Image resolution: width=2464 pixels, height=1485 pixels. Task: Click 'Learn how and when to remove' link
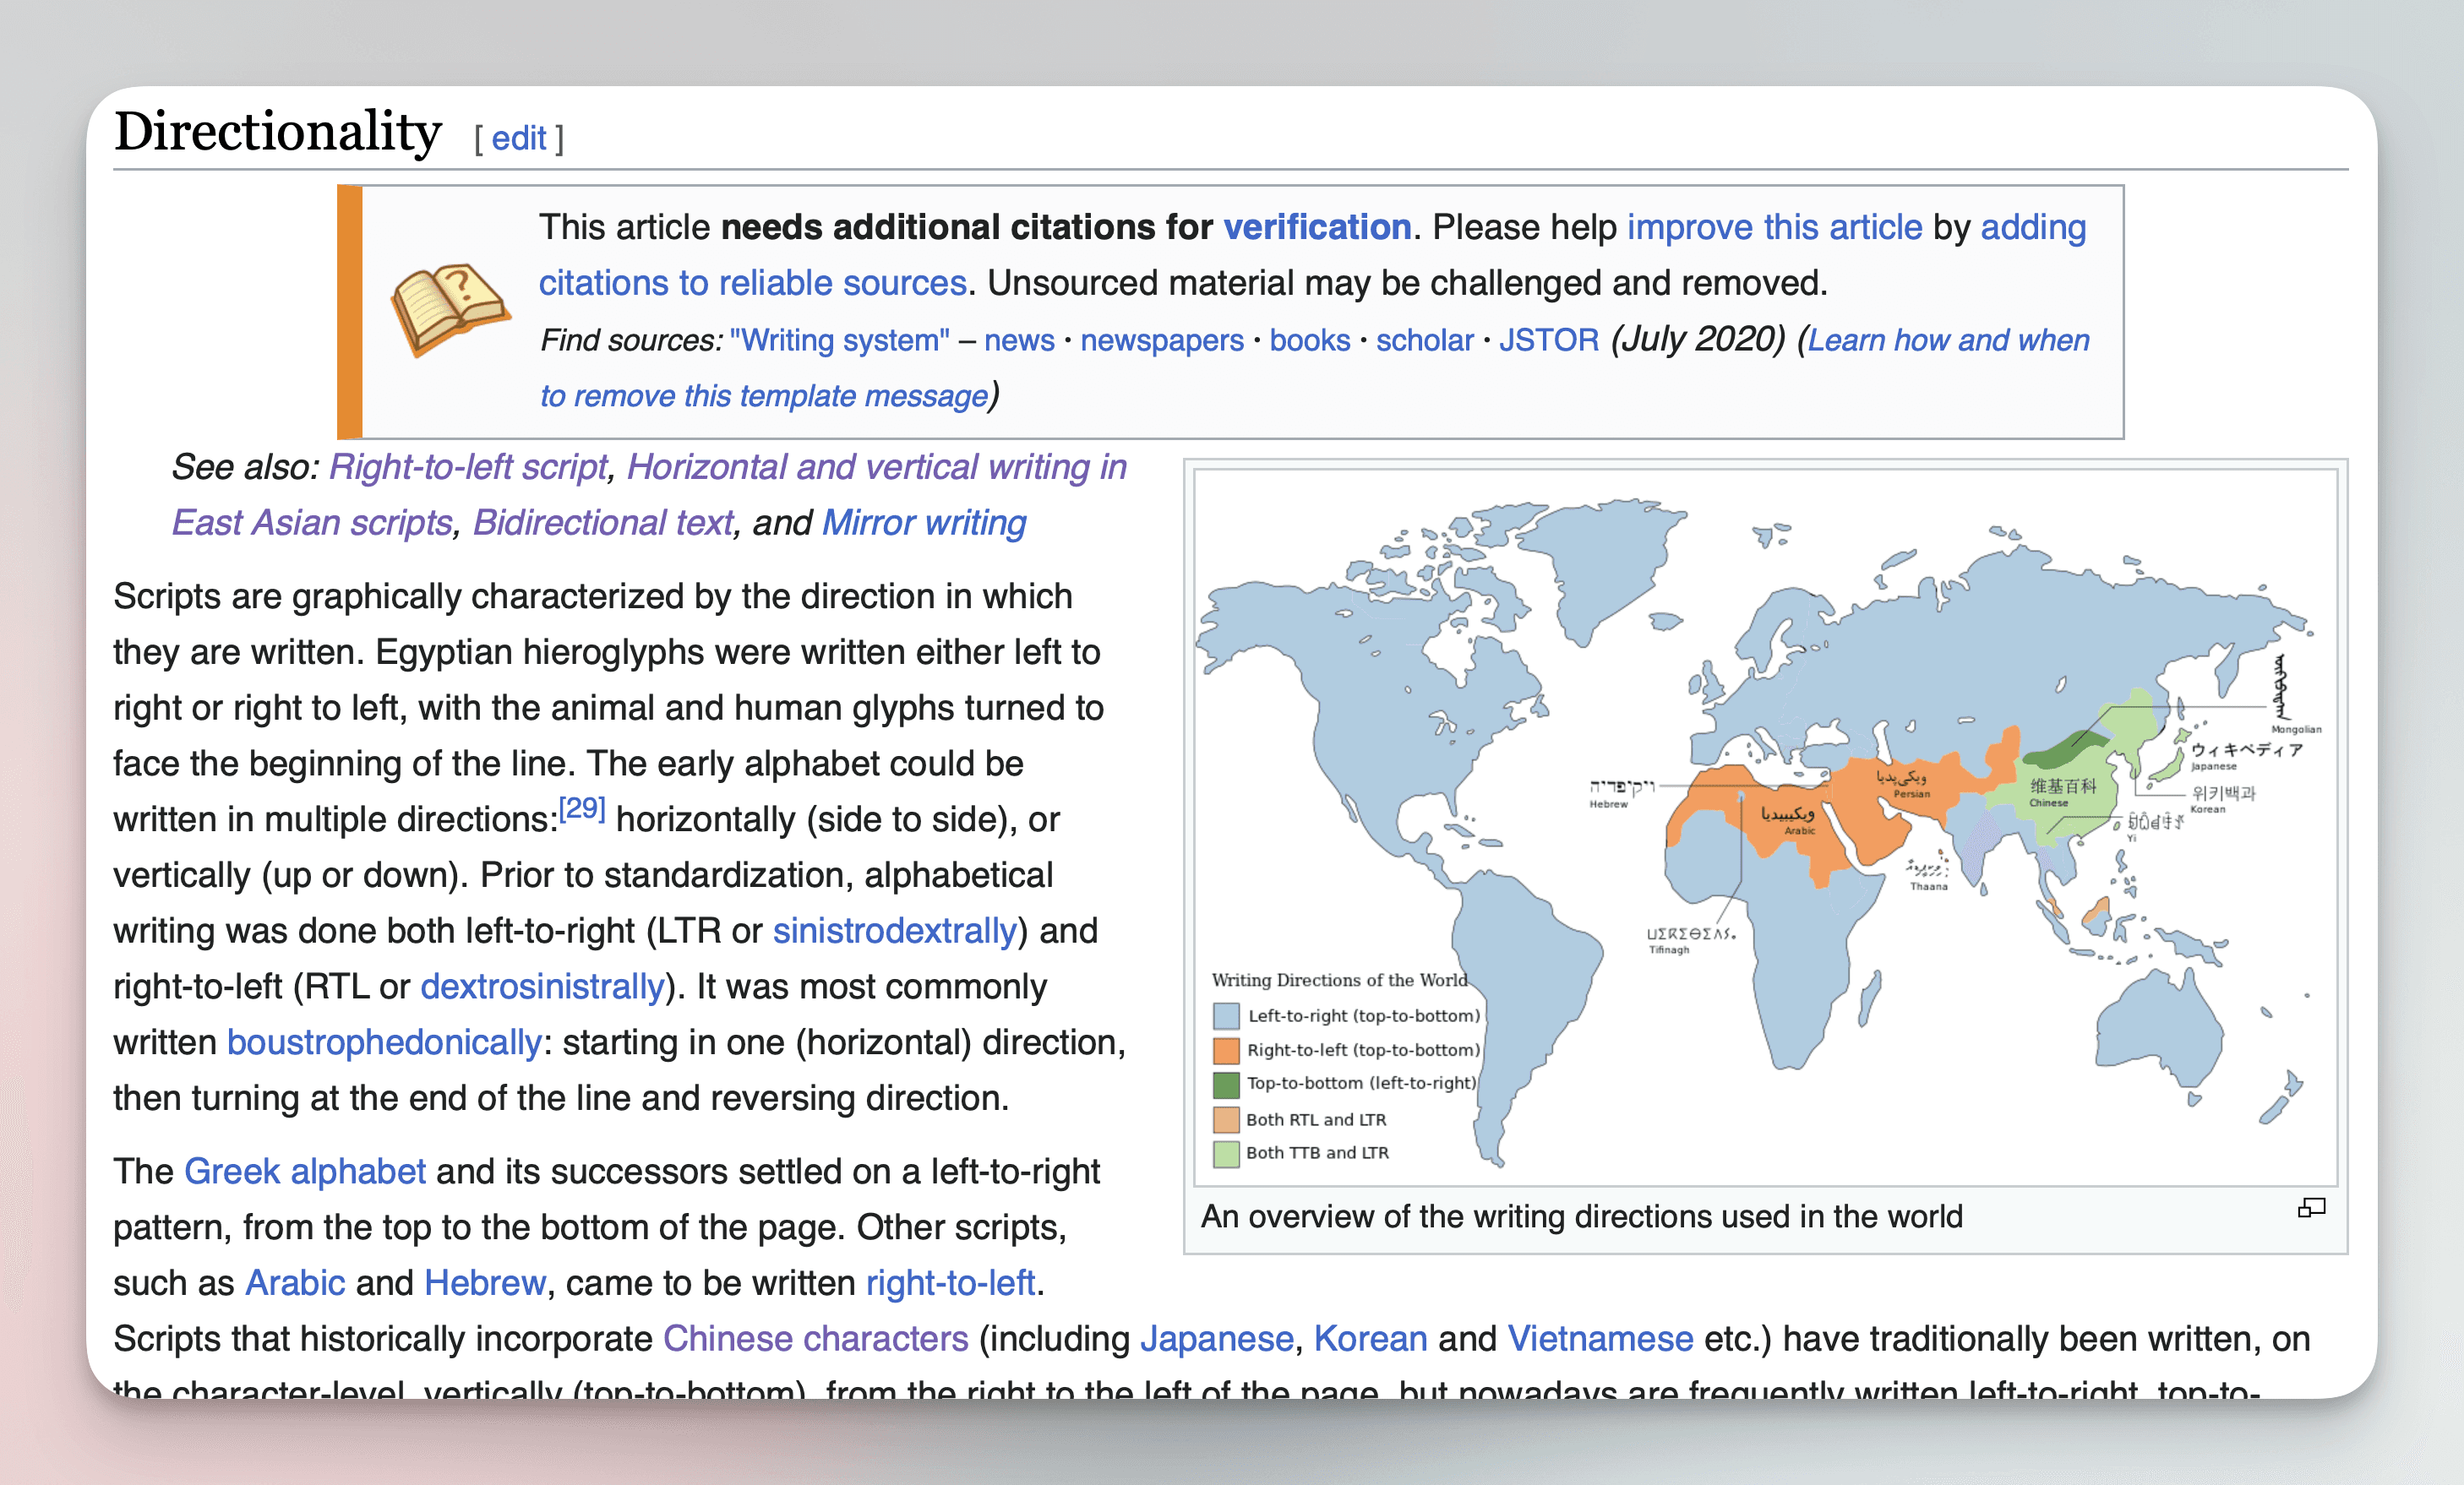pos(1948,340)
